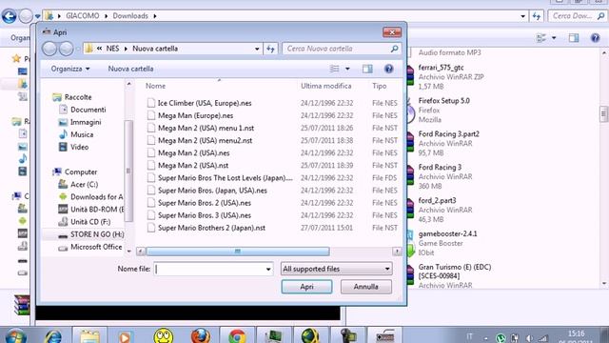Select Mega Man 2 (USA).nes file

[x=193, y=152]
